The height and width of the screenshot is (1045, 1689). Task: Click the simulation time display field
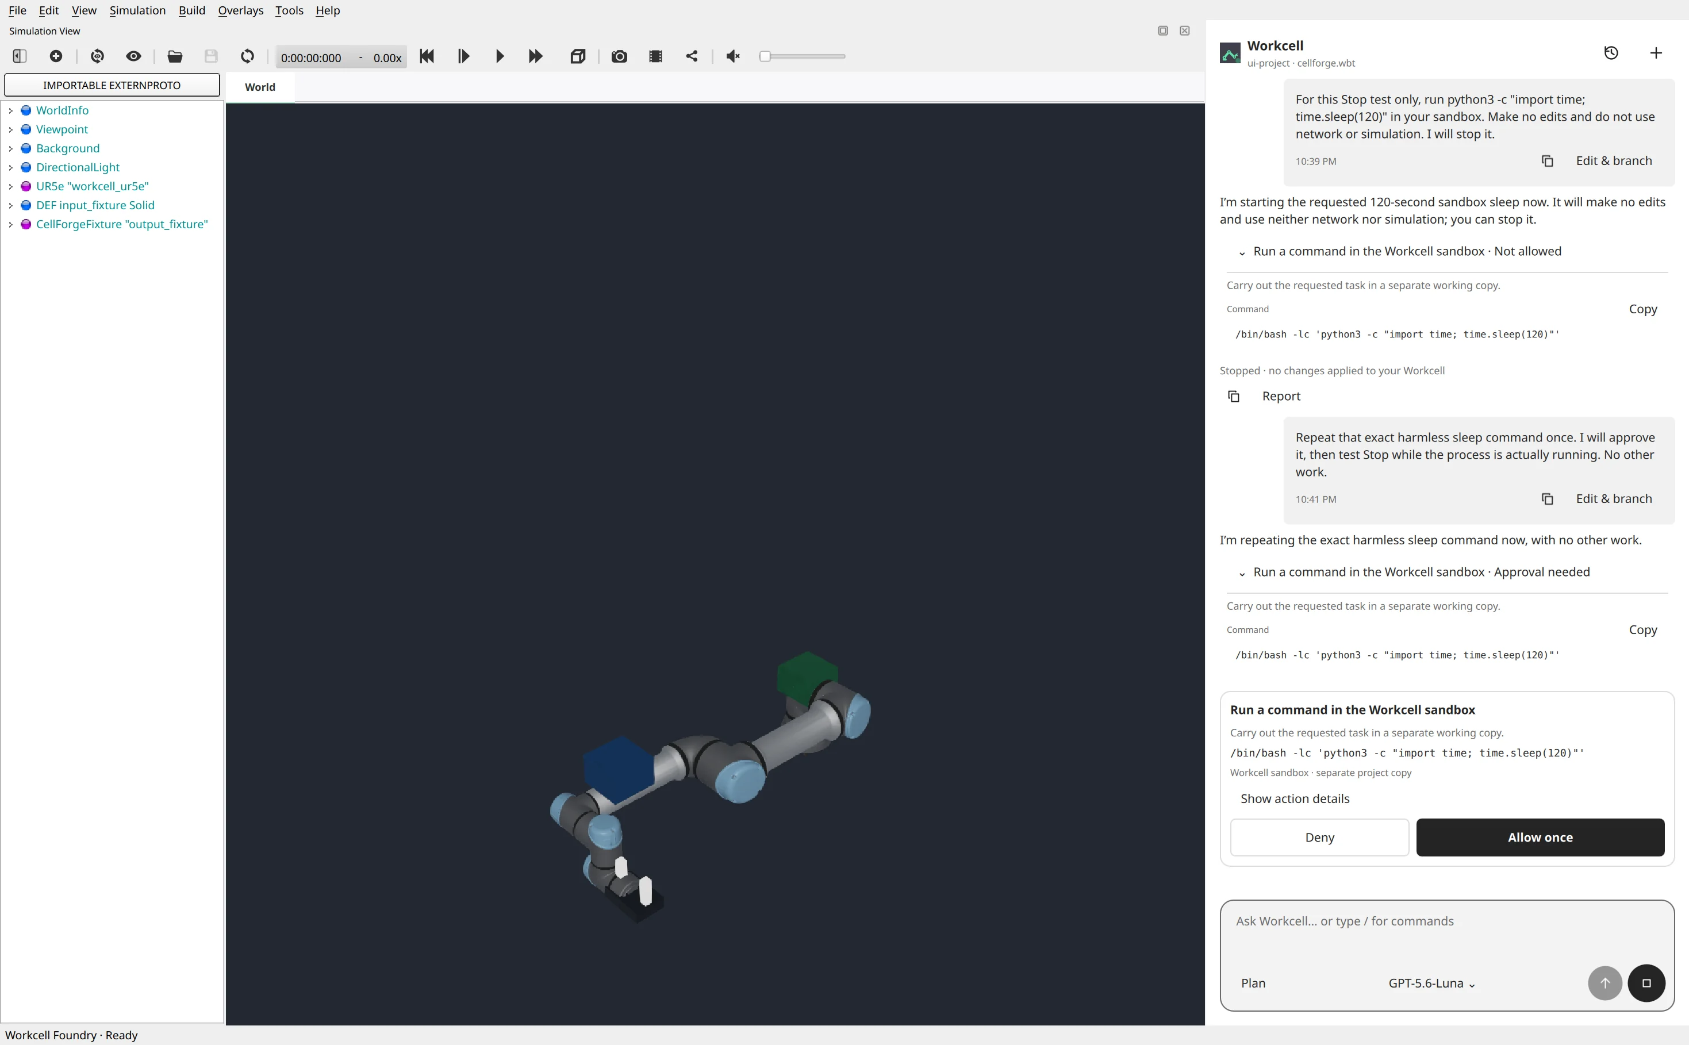[x=341, y=57]
